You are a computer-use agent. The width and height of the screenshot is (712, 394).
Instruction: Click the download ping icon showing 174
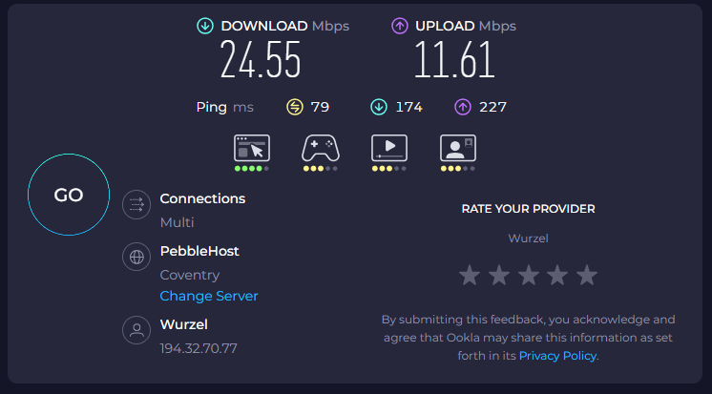click(379, 107)
